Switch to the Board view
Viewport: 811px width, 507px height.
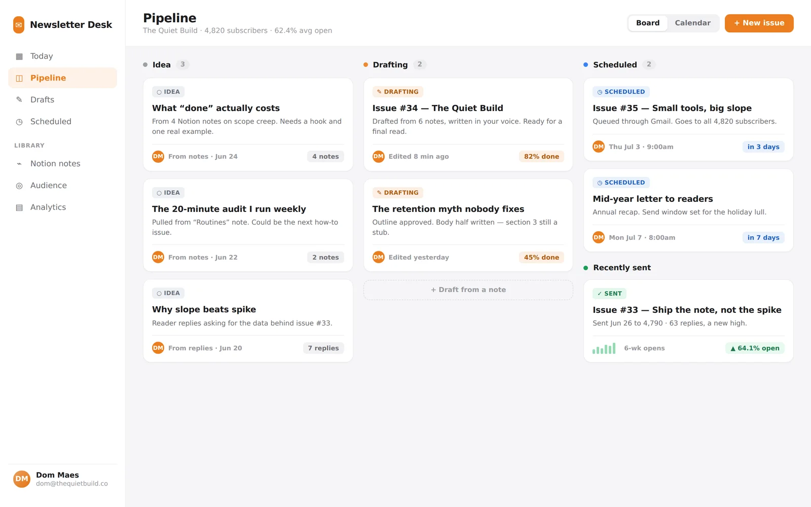click(x=648, y=23)
